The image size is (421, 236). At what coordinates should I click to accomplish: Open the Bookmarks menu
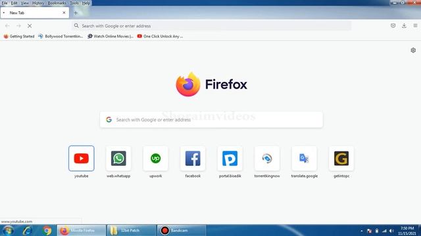(57, 3)
